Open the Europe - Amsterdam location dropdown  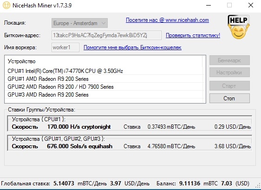(x=79, y=23)
